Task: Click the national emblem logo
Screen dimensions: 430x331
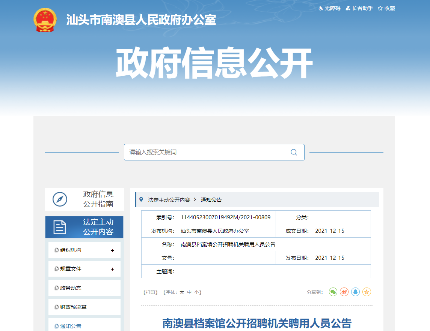Action: [45, 20]
